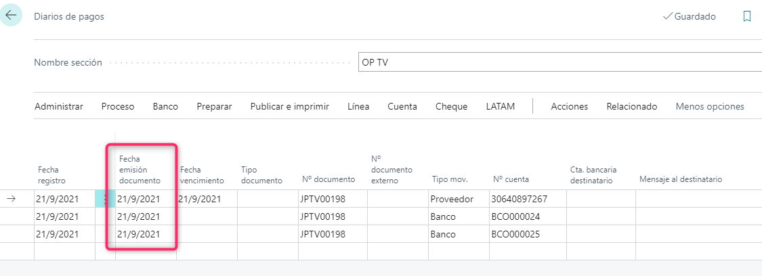
Task: Click Fecha emisión documento column header
Action: [x=140, y=170]
